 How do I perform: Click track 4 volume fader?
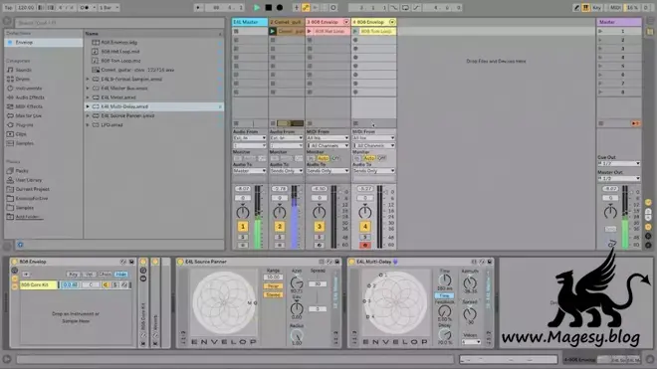tap(385, 192)
